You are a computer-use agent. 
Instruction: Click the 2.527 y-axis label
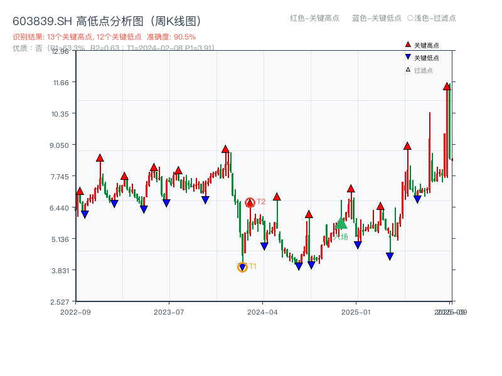60,302
